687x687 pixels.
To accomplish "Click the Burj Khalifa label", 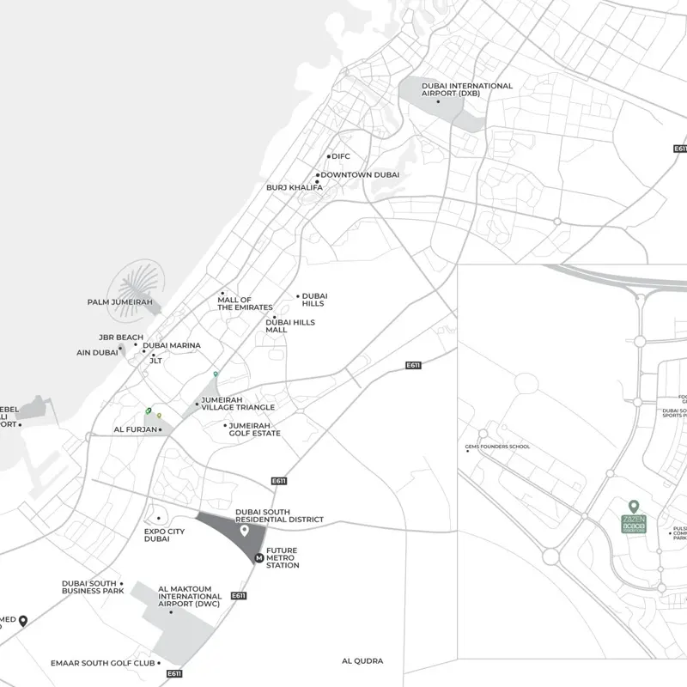I will pos(294,187).
